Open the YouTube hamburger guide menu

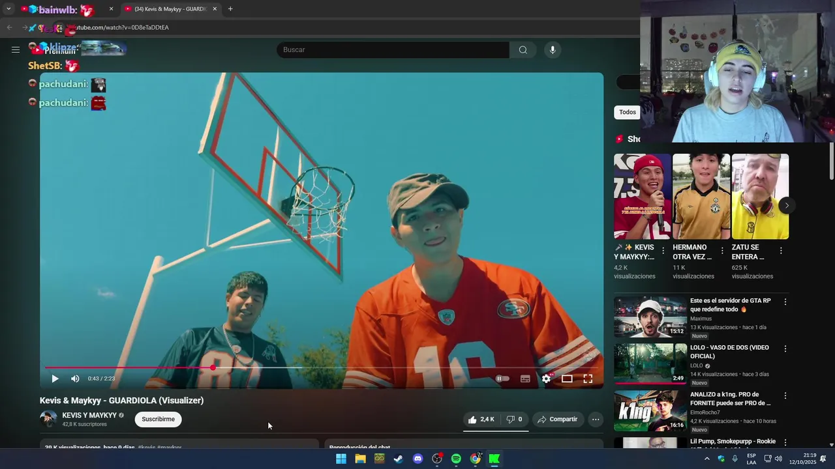(16, 50)
